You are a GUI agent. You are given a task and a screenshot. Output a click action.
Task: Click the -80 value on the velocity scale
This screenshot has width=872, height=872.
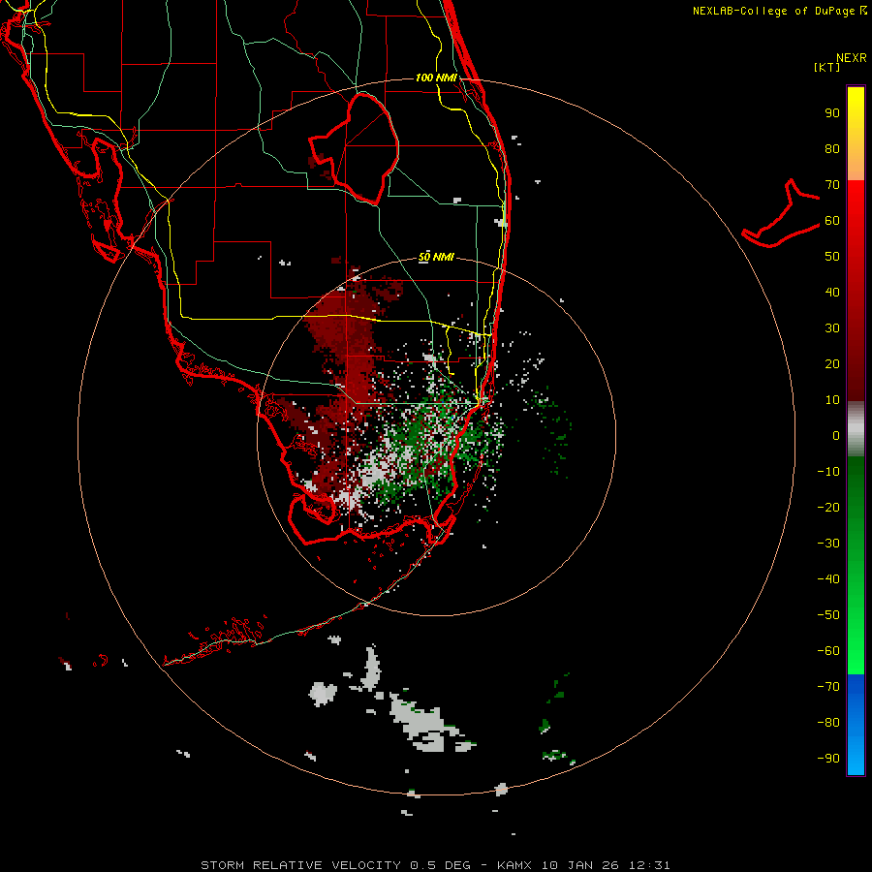coord(828,723)
